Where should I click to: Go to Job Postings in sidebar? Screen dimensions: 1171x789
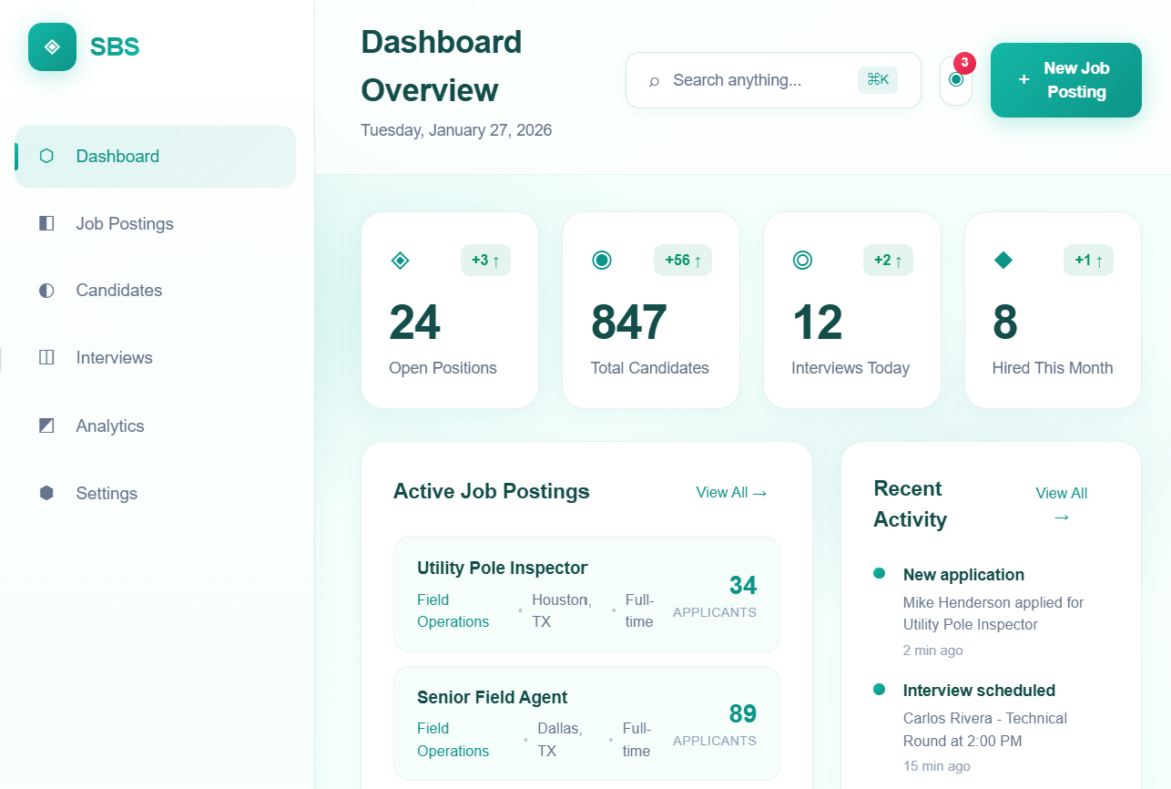point(124,223)
